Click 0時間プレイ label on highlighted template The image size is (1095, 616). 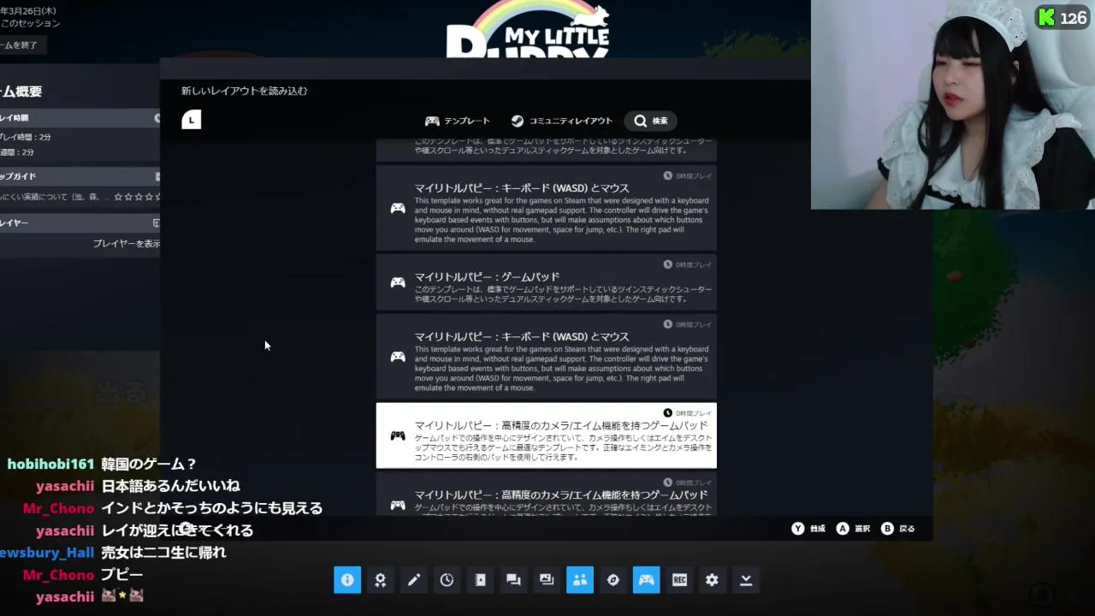tap(688, 413)
